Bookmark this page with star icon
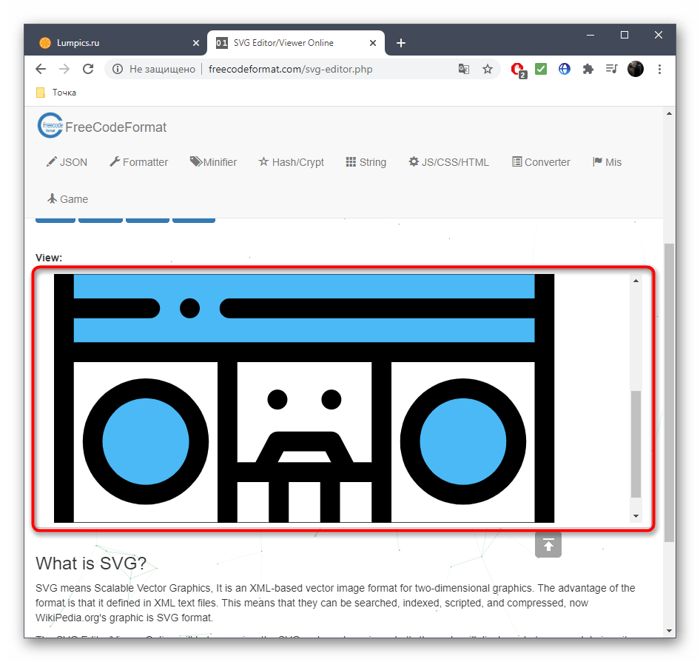This screenshot has width=700, height=662. pos(488,69)
